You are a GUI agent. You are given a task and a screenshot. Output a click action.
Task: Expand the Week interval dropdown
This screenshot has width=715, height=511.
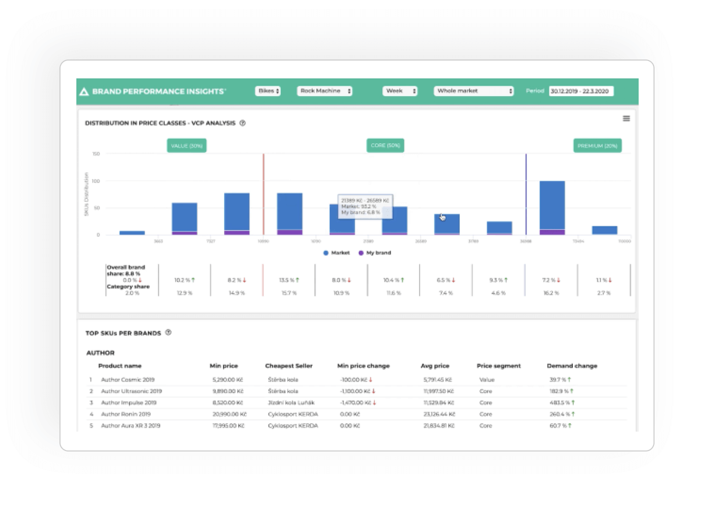[x=400, y=91]
